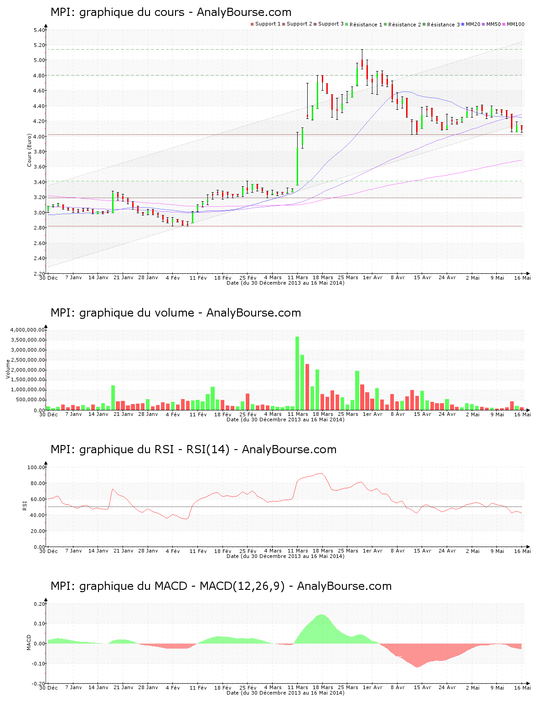Viewport: 547px width, 706px height.
Task: Click the -0.20 MACD axis value
Action: coord(38,684)
